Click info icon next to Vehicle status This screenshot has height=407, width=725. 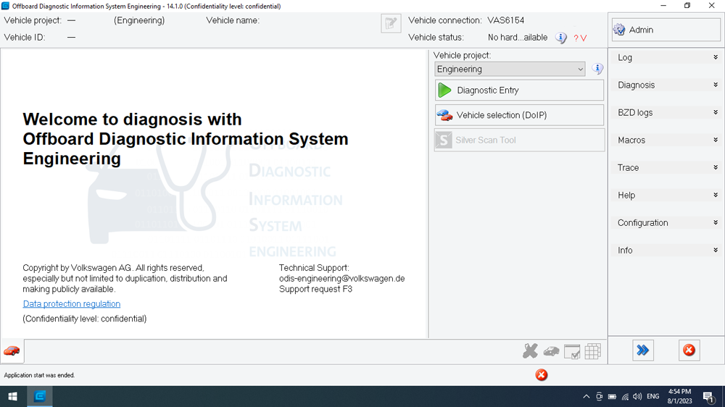[x=561, y=38]
